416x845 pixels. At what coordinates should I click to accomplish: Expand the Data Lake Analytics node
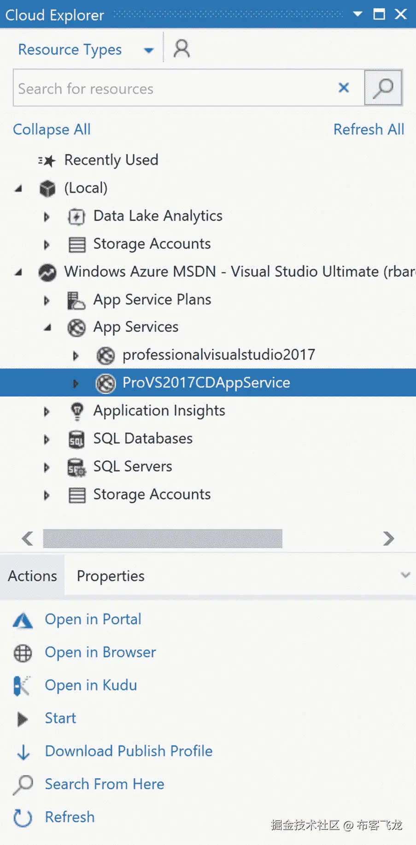(47, 217)
